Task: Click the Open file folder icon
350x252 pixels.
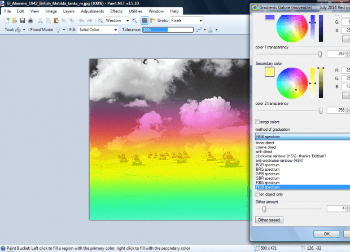Action: point(15,20)
